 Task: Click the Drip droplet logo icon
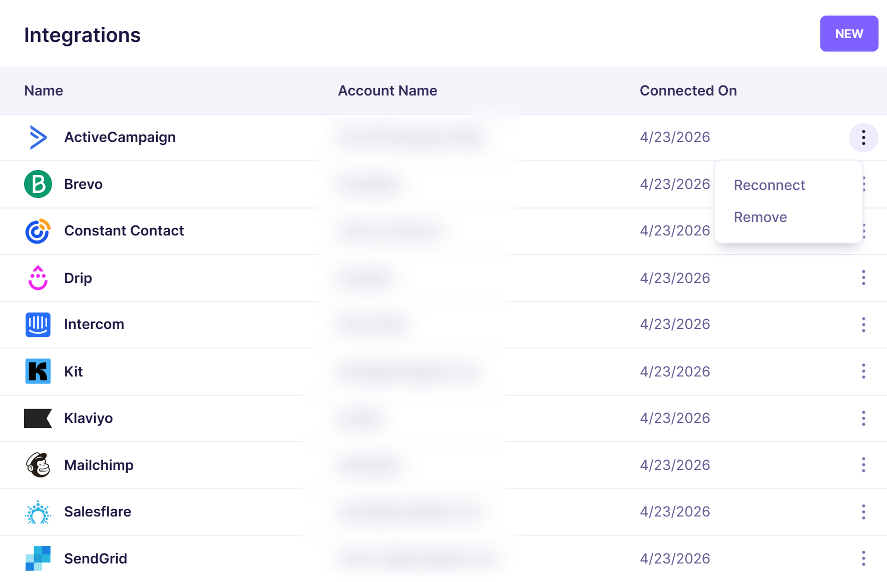tap(38, 277)
